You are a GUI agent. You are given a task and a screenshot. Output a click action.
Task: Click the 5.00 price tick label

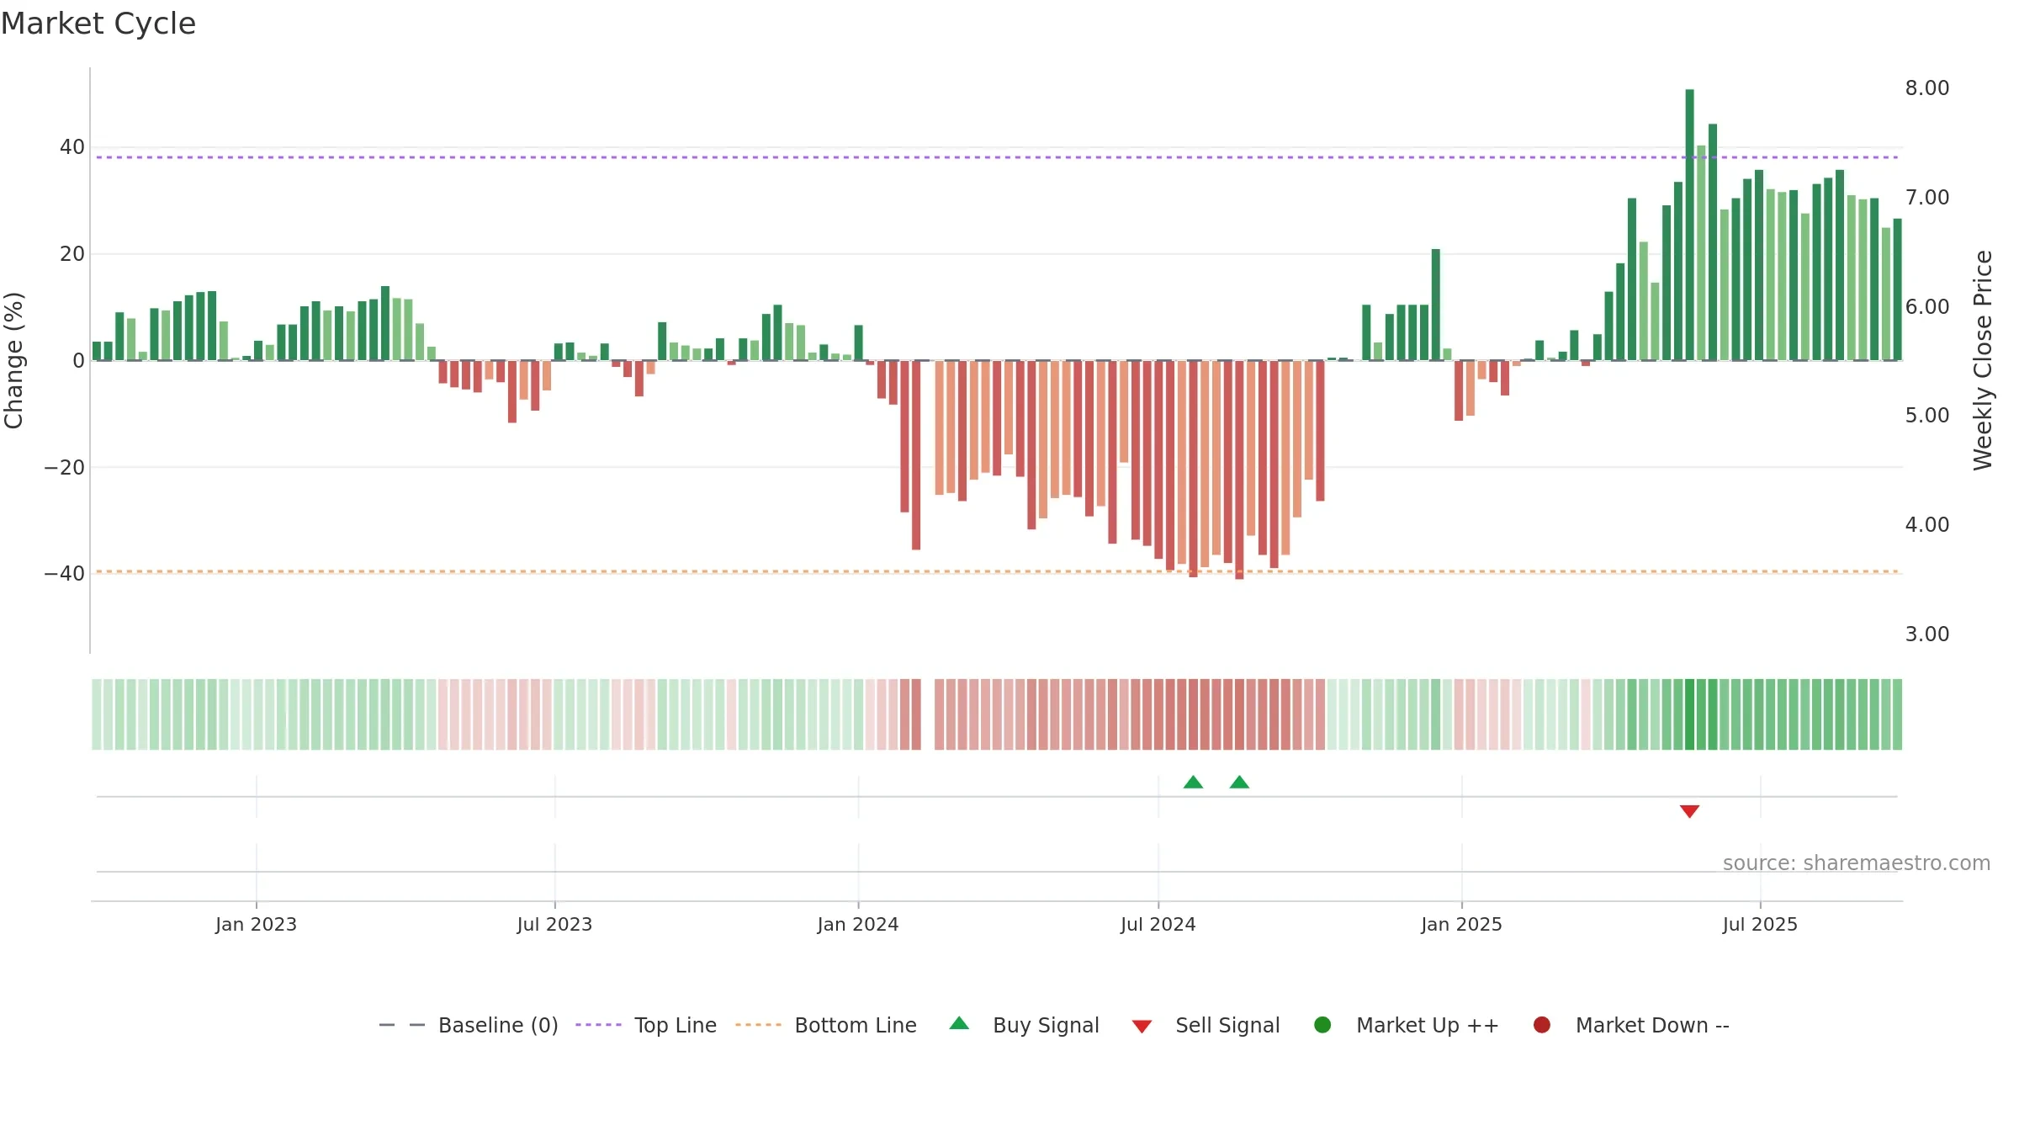pos(1927,416)
